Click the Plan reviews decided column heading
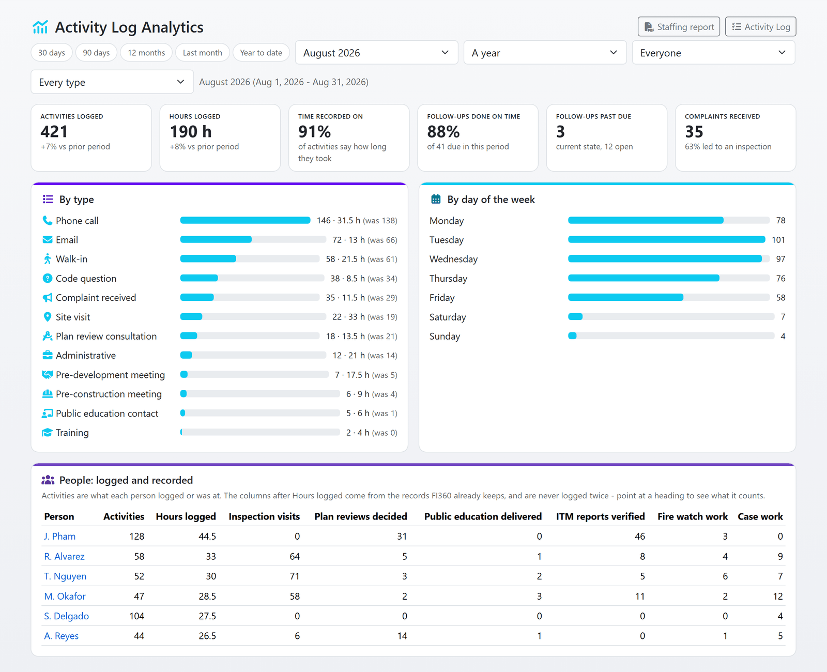The width and height of the screenshot is (827, 672). click(361, 516)
